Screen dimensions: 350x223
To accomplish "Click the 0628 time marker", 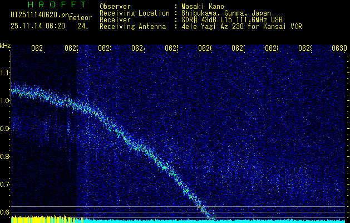I will click(272, 48).
